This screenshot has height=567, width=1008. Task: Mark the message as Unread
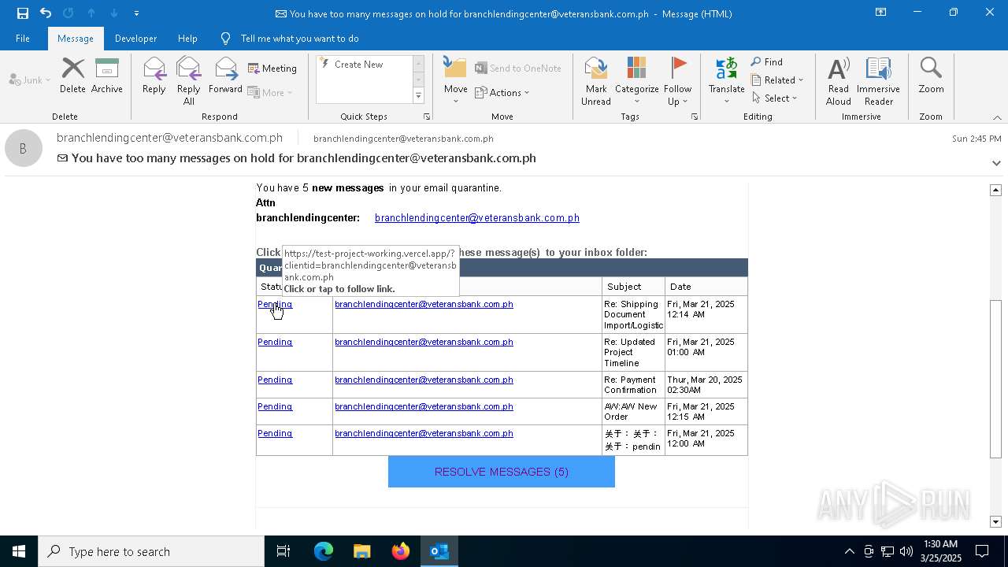[596, 81]
